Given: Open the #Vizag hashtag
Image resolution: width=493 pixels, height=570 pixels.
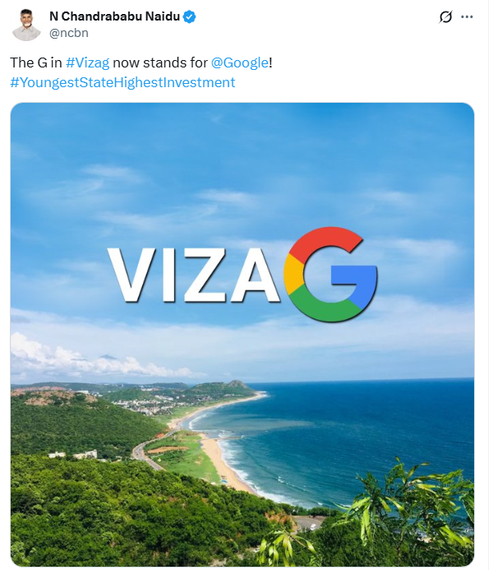Looking at the screenshot, I should tap(87, 63).
